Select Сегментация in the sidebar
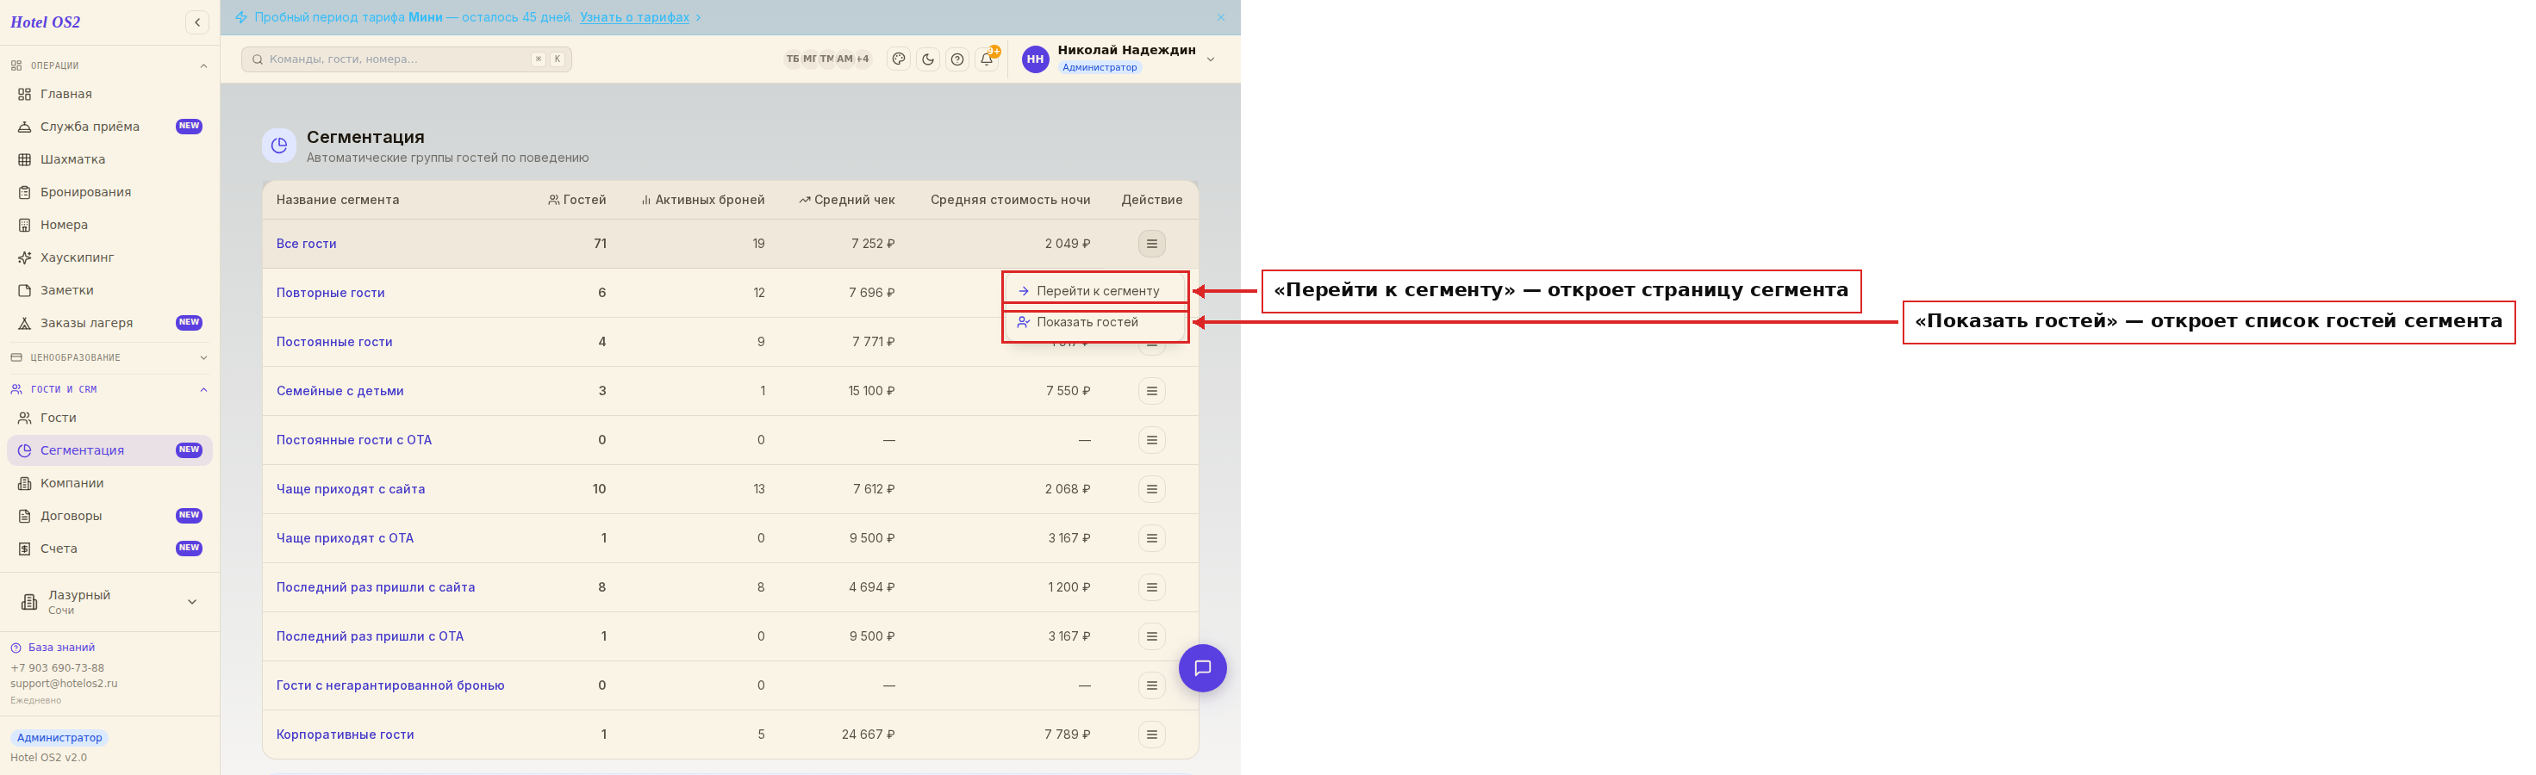Screen dimensions: 2536x775 [109, 450]
